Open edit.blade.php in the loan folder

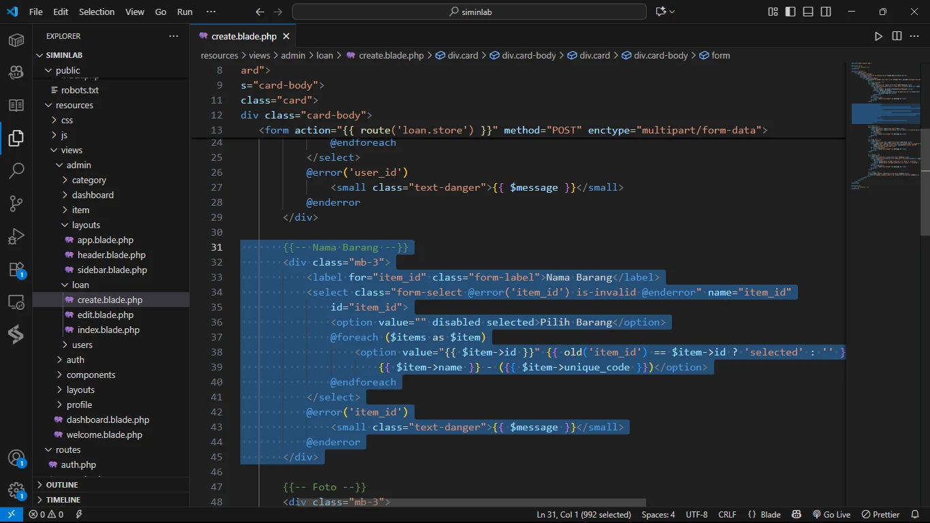(x=105, y=315)
